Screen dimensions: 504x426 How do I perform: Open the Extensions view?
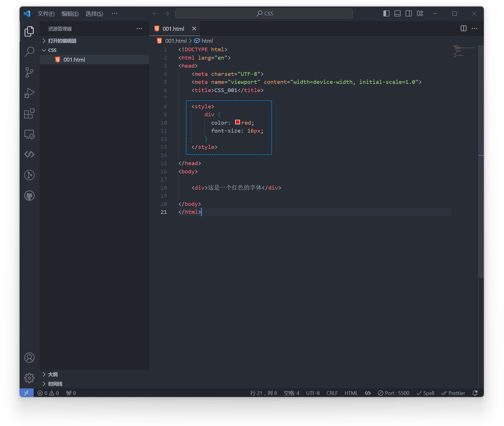click(x=29, y=113)
